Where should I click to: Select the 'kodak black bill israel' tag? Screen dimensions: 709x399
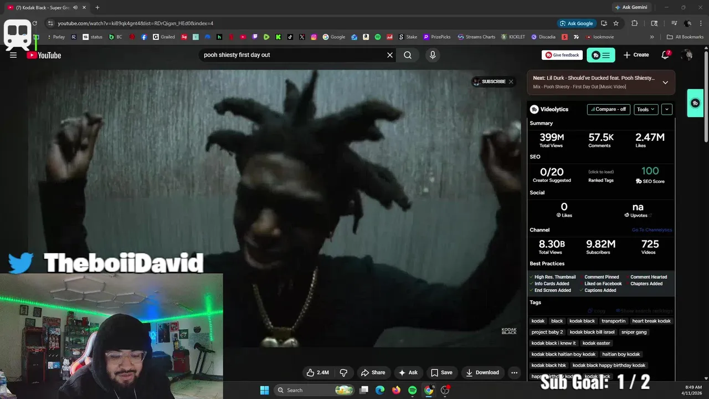tap(592, 332)
